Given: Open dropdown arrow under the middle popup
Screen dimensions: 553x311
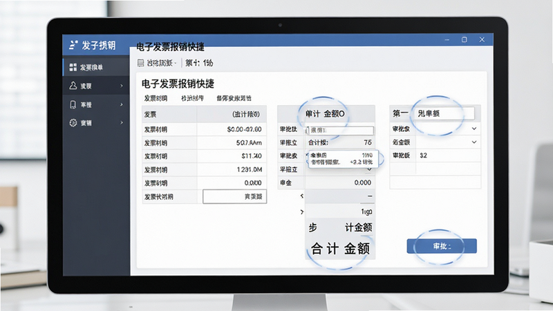Looking at the screenshot, I should point(369,169).
